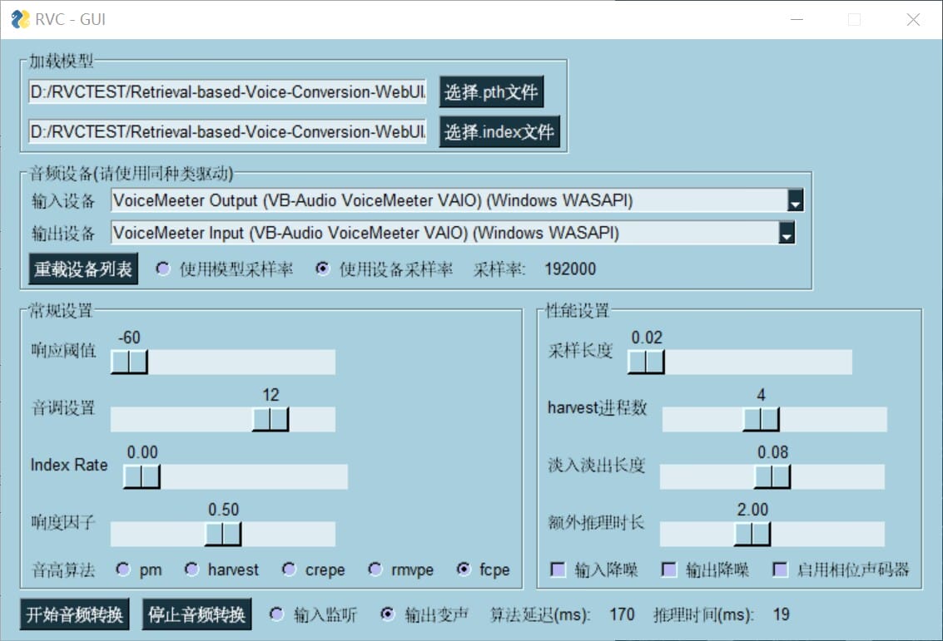
Task: Enable the 启用相位声码器 checkbox
Action: [780, 570]
